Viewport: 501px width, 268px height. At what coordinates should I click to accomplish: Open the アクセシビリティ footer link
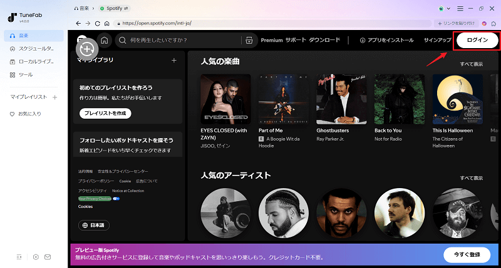(x=92, y=191)
